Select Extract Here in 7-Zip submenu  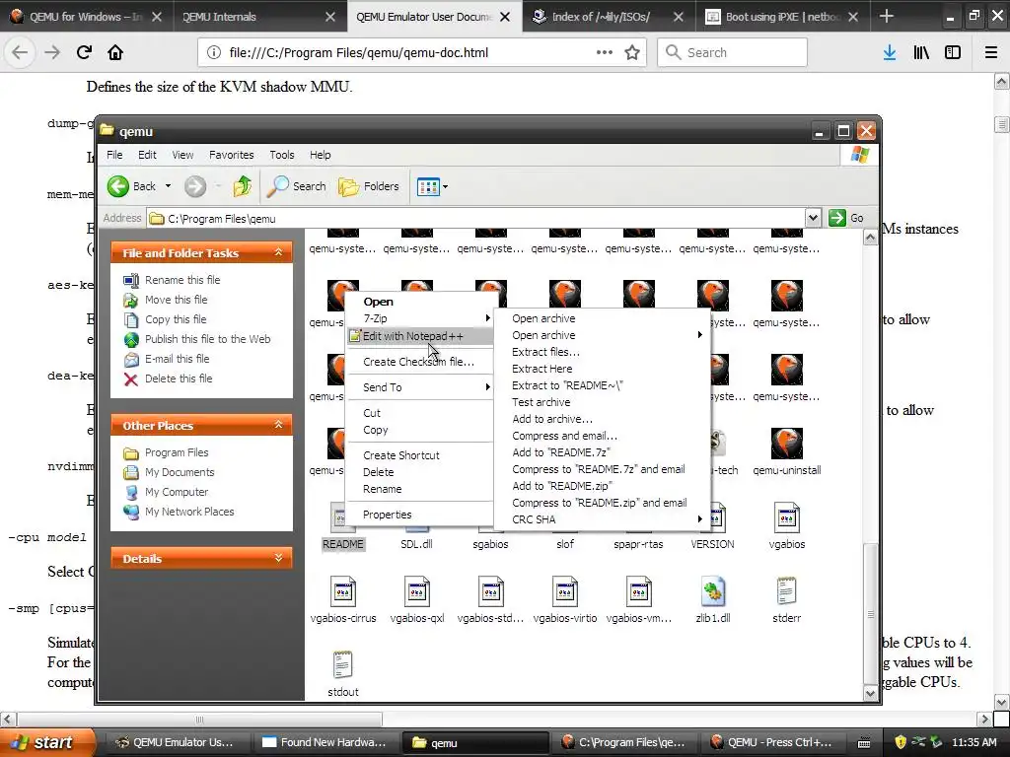pyautogui.click(x=602, y=369)
